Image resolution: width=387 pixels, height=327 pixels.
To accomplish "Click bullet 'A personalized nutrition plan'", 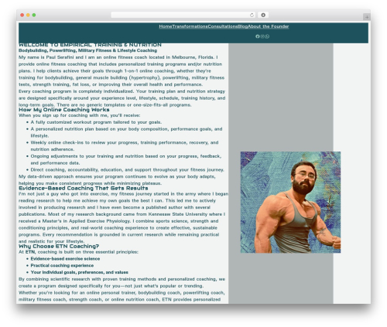I will click(126, 132).
